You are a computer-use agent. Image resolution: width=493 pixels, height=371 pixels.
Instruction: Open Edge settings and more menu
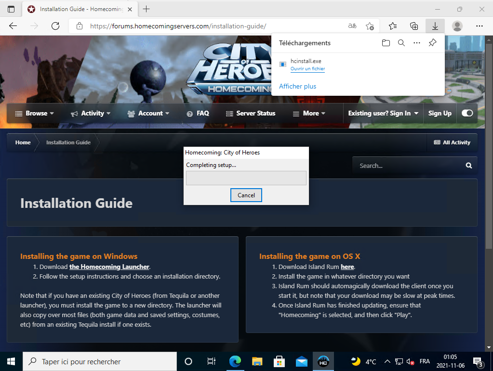(479, 26)
